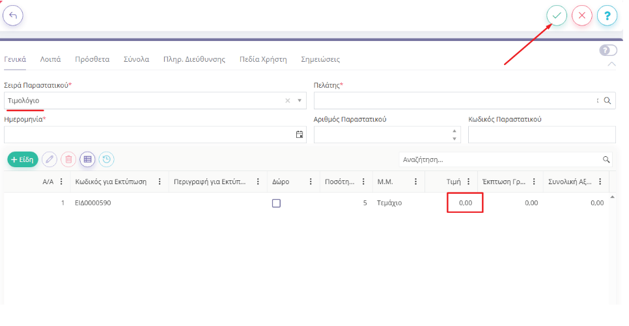The height and width of the screenshot is (326, 629).
Task: Confirm with the green checkmark icon
Action: (557, 16)
